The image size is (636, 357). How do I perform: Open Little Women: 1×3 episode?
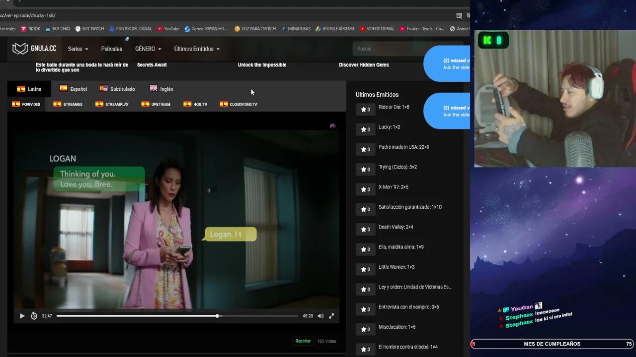pos(397,267)
